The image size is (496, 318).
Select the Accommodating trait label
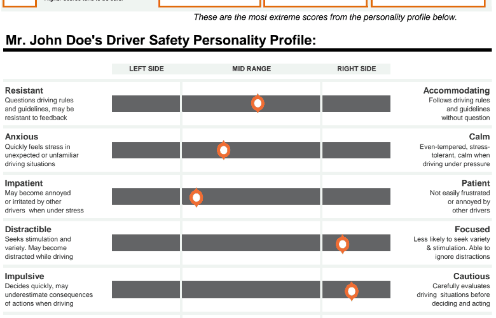point(457,90)
